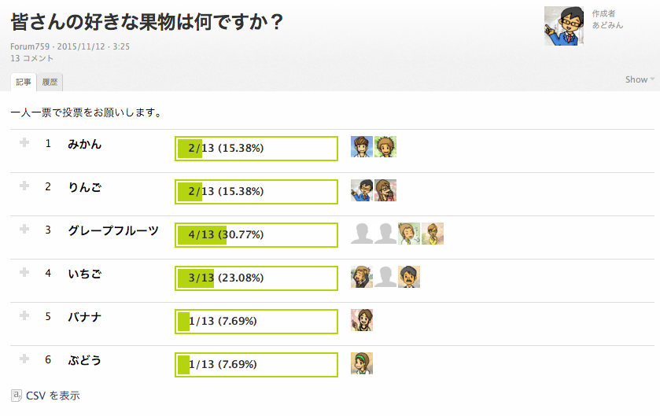Viewport: 660px width, 416px height.
Task: Click the plus icon beside バナナ
Action: coord(24,315)
